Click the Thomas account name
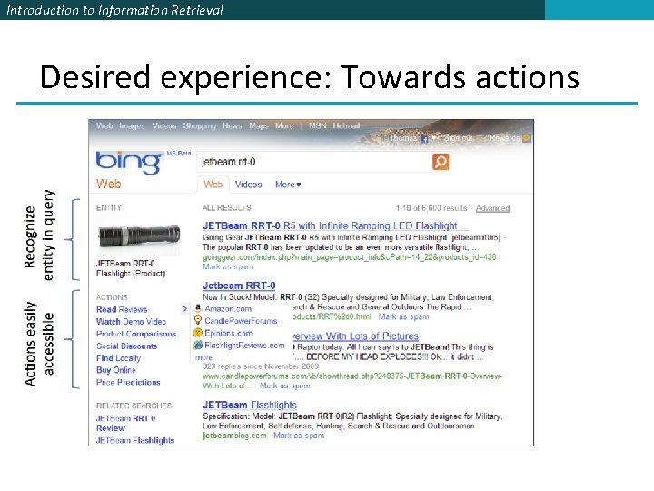 click(x=403, y=138)
